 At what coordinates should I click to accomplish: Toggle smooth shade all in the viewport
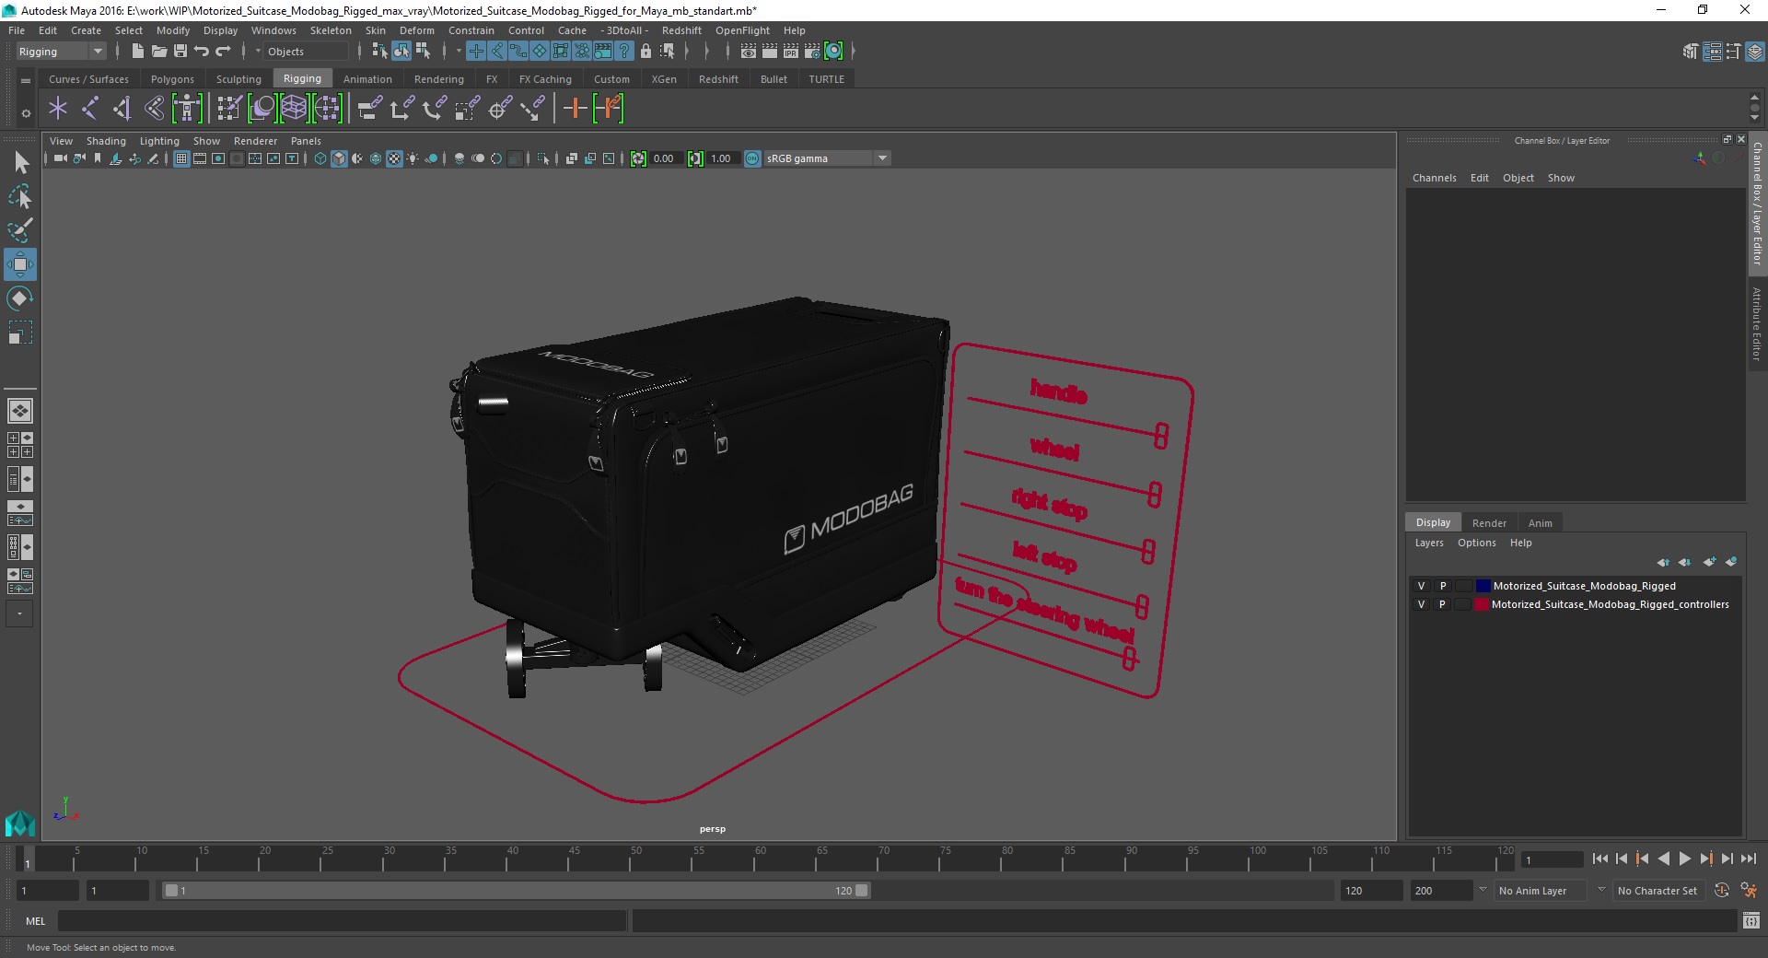(339, 158)
